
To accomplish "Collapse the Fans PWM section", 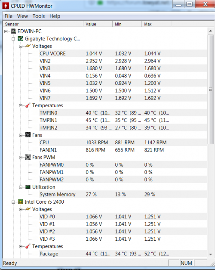I will point(21,157).
